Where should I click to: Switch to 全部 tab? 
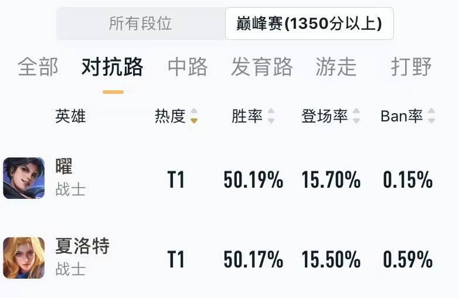38,67
